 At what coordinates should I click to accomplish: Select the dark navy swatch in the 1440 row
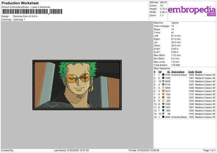(x=163, y=78)
